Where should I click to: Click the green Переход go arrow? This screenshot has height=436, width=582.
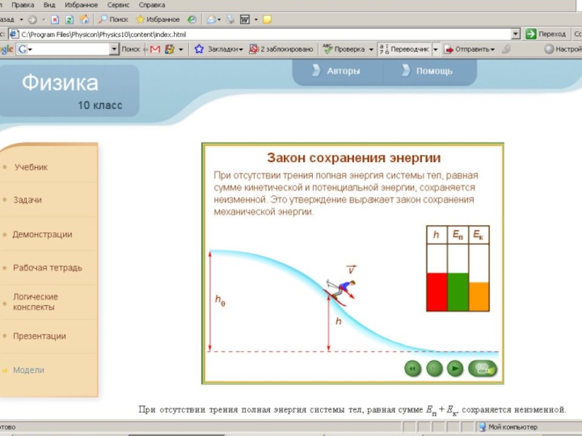point(531,34)
